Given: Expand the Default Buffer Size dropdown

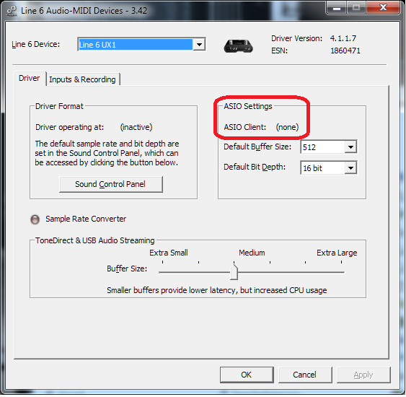Looking at the screenshot, I should point(351,147).
